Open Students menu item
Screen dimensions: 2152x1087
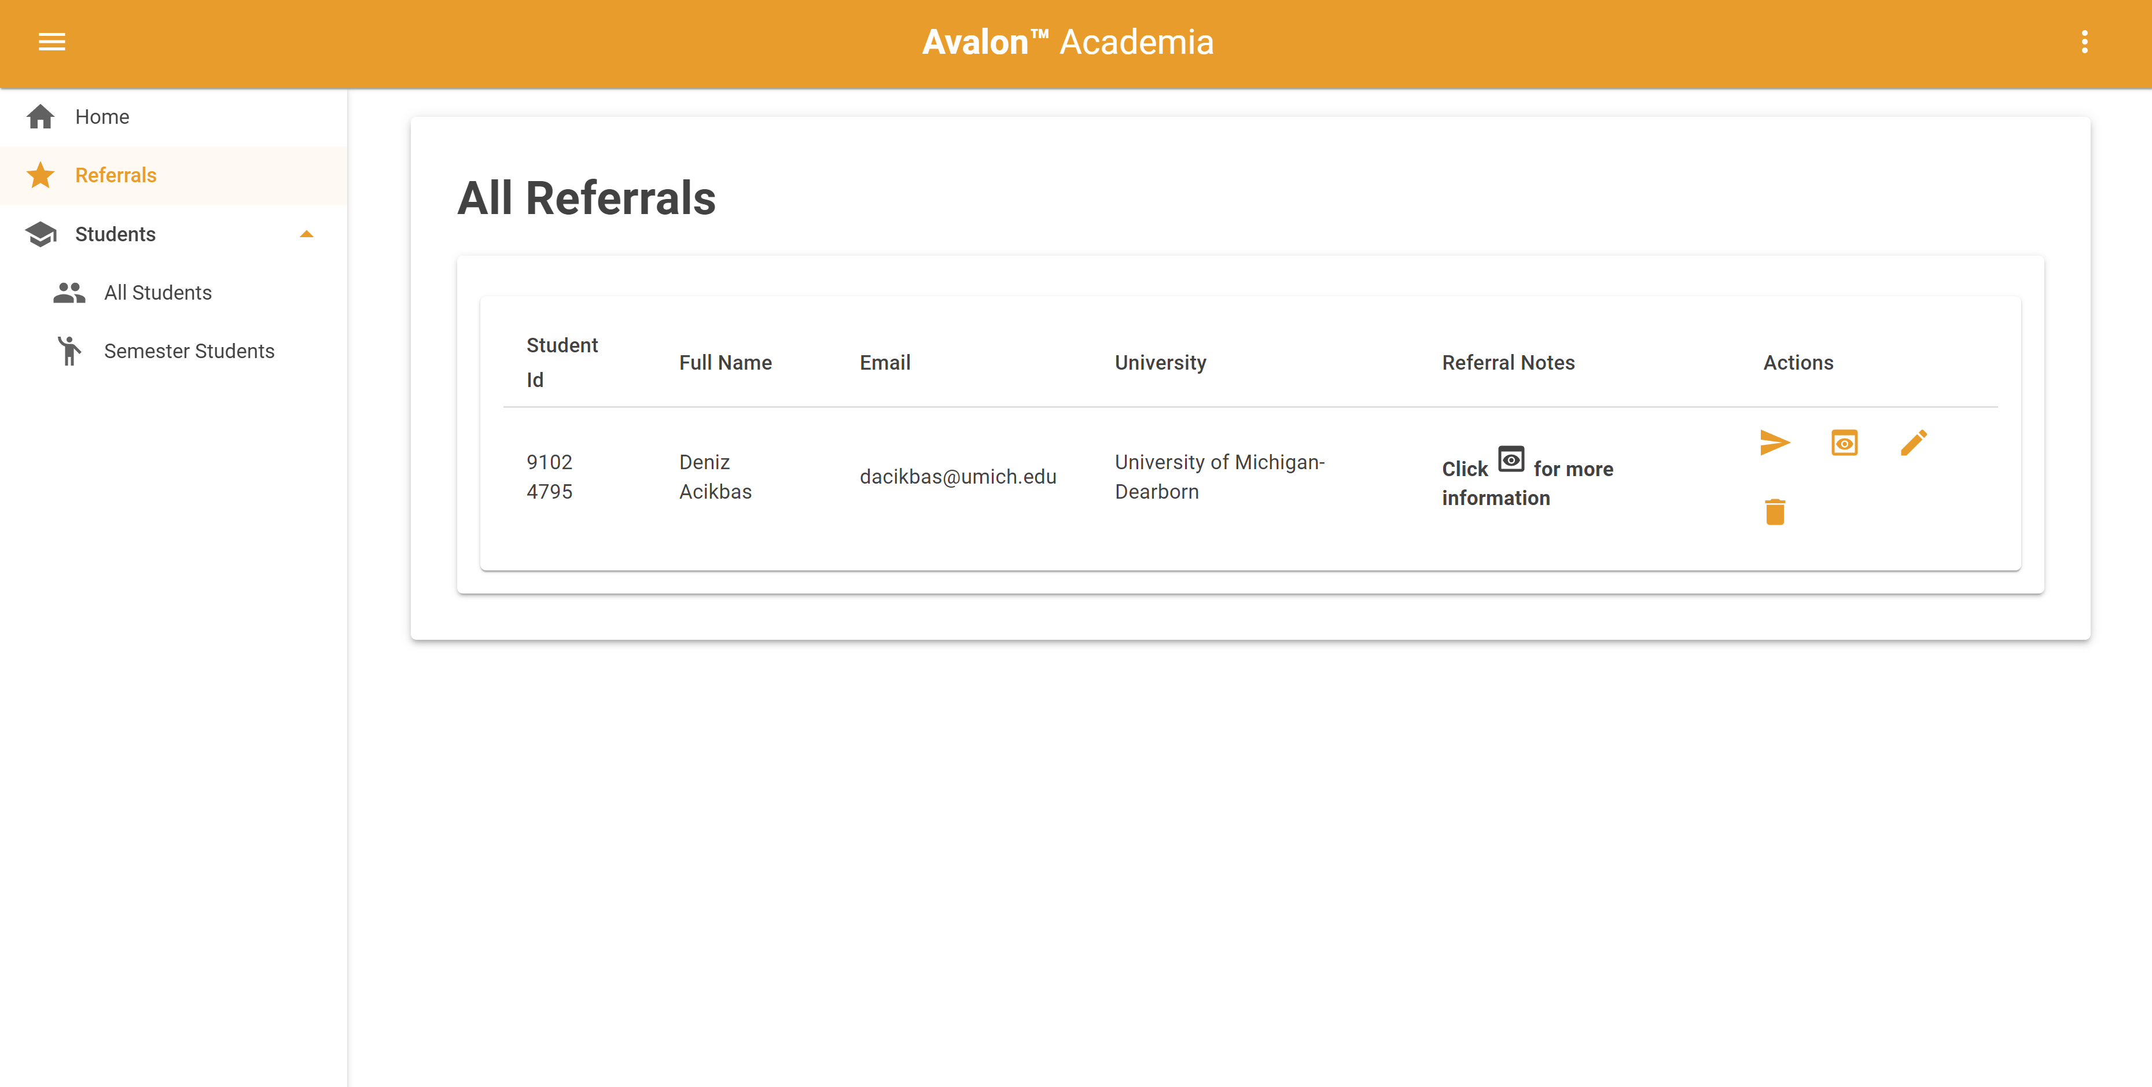174,235
